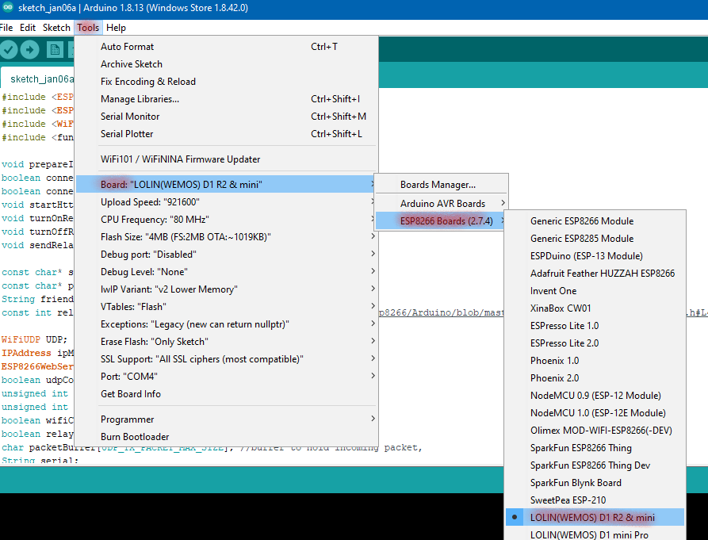The width and height of the screenshot is (708, 540).
Task: Select SweetPea ESP-210 board
Action: tap(595, 500)
